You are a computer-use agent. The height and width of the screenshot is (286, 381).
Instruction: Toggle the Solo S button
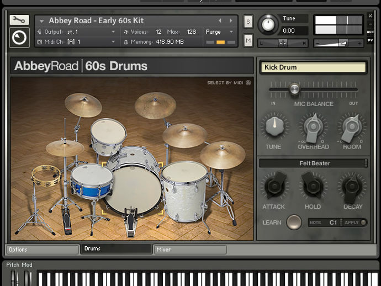(248, 22)
